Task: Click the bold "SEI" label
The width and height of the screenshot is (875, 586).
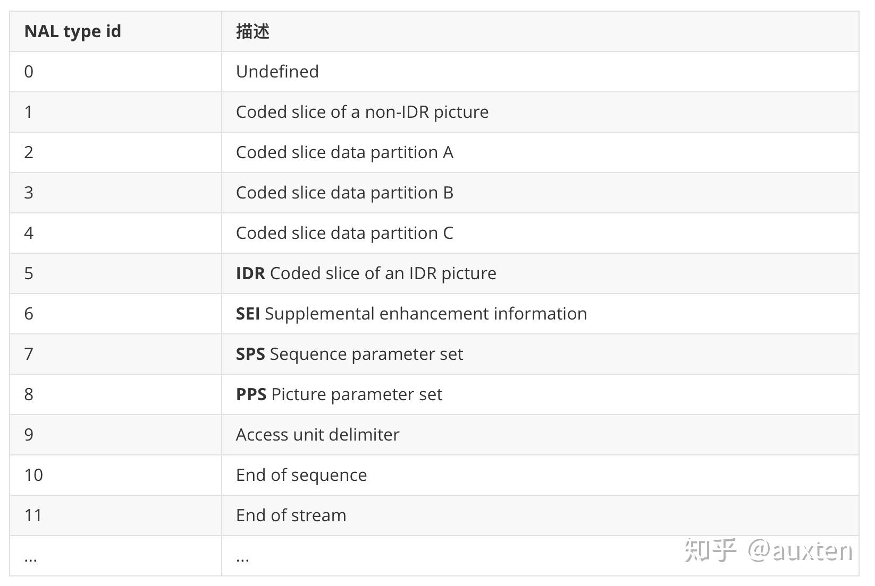Action: click(248, 314)
